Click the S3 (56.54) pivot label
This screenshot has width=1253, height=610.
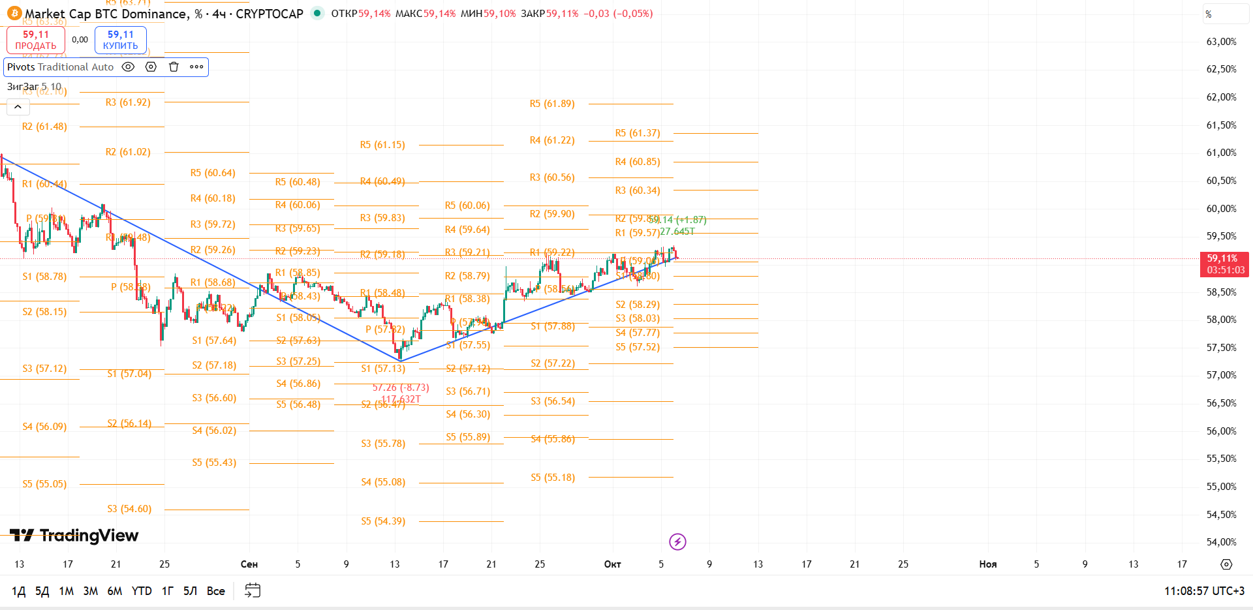tap(553, 401)
